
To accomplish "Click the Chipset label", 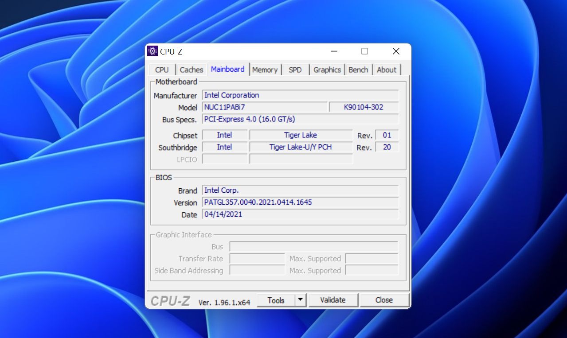I will [185, 136].
